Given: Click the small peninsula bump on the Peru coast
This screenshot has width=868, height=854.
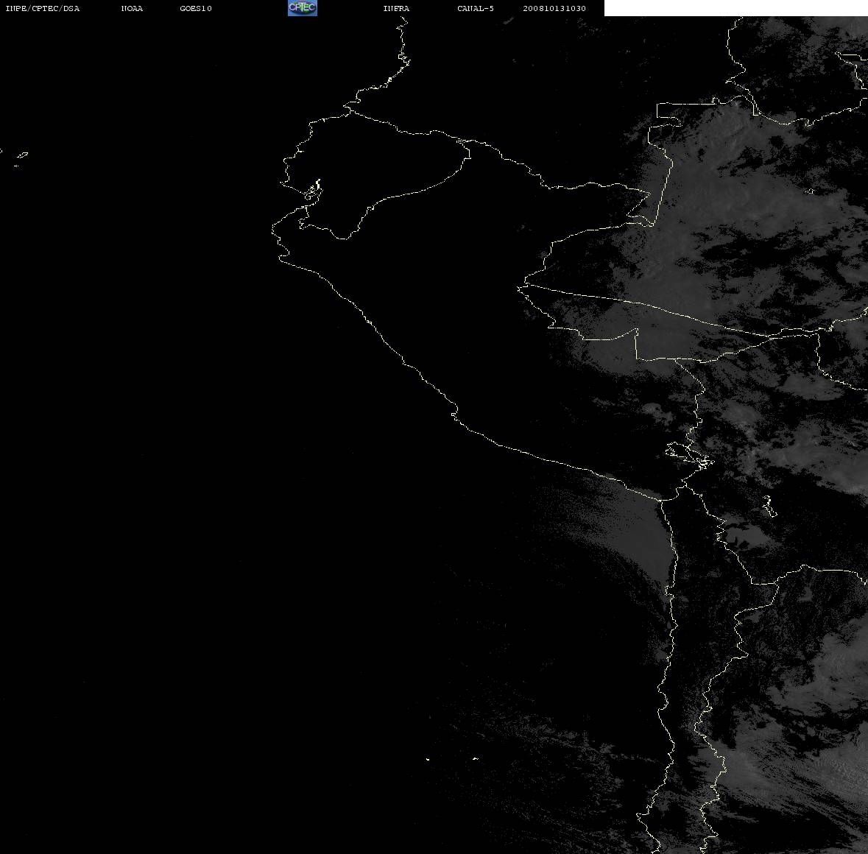Looking at the screenshot, I should tap(454, 414).
